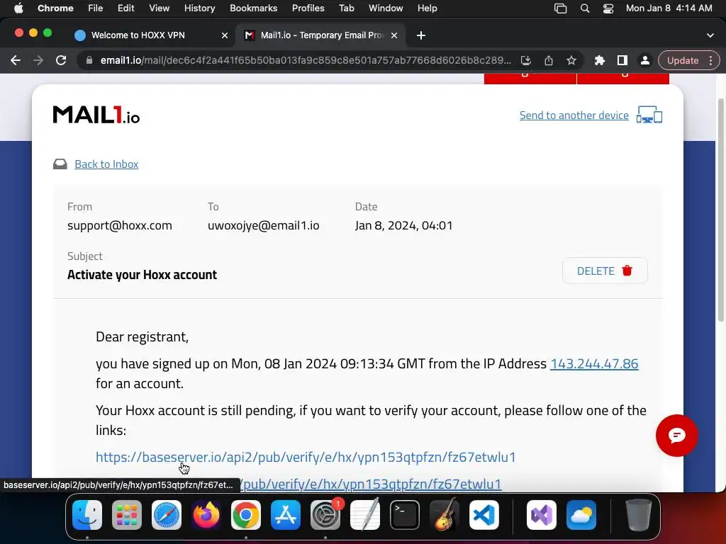Click the page vertical scrollbar

coord(721,210)
